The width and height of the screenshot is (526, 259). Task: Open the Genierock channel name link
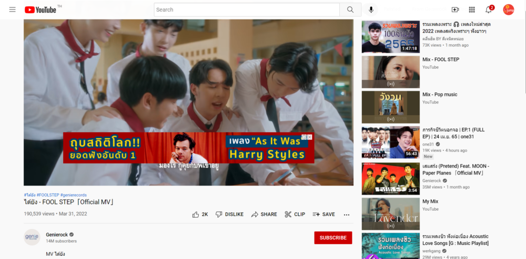pyautogui.click(x=57, y=234)
